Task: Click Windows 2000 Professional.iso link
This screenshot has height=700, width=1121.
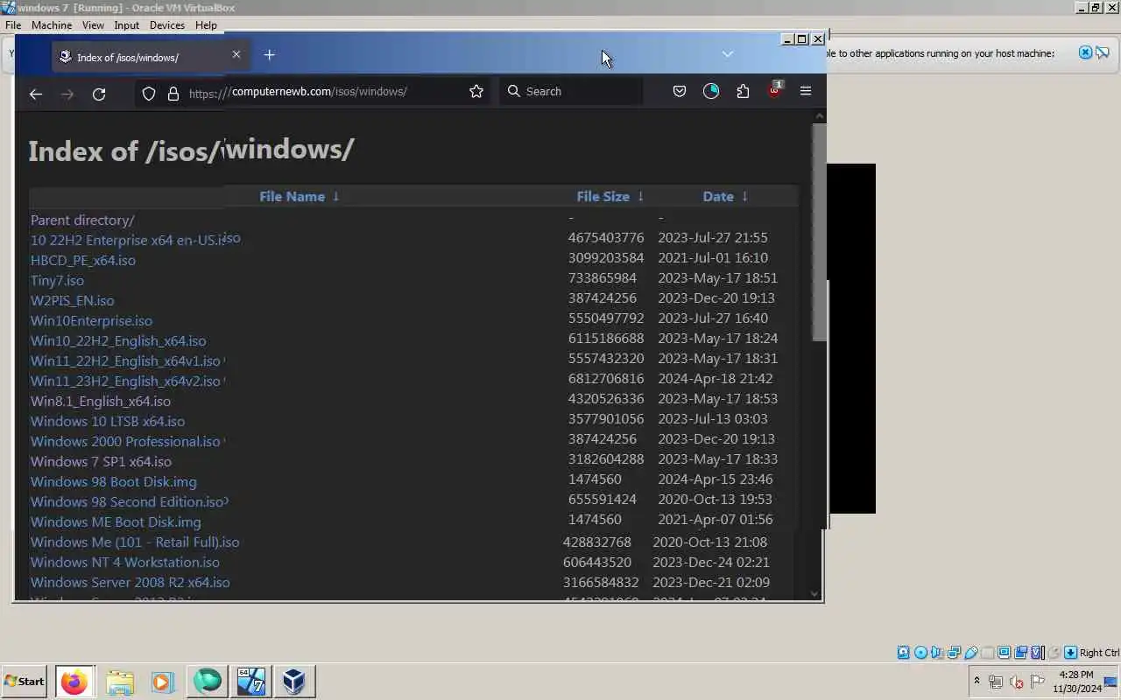Action: (x=125, y=441)
